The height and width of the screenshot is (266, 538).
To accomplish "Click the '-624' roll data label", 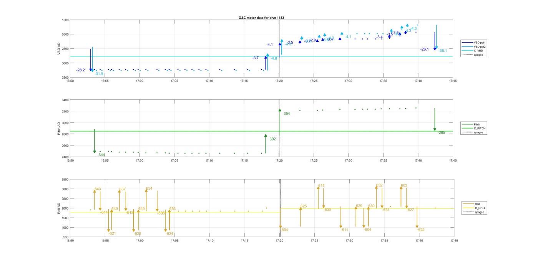I will pyautogui.click(x=169, y=233).
